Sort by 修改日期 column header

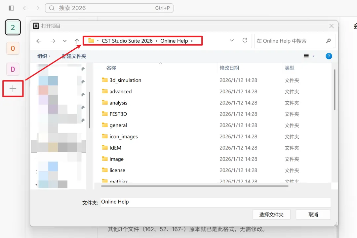coord(229,68)
